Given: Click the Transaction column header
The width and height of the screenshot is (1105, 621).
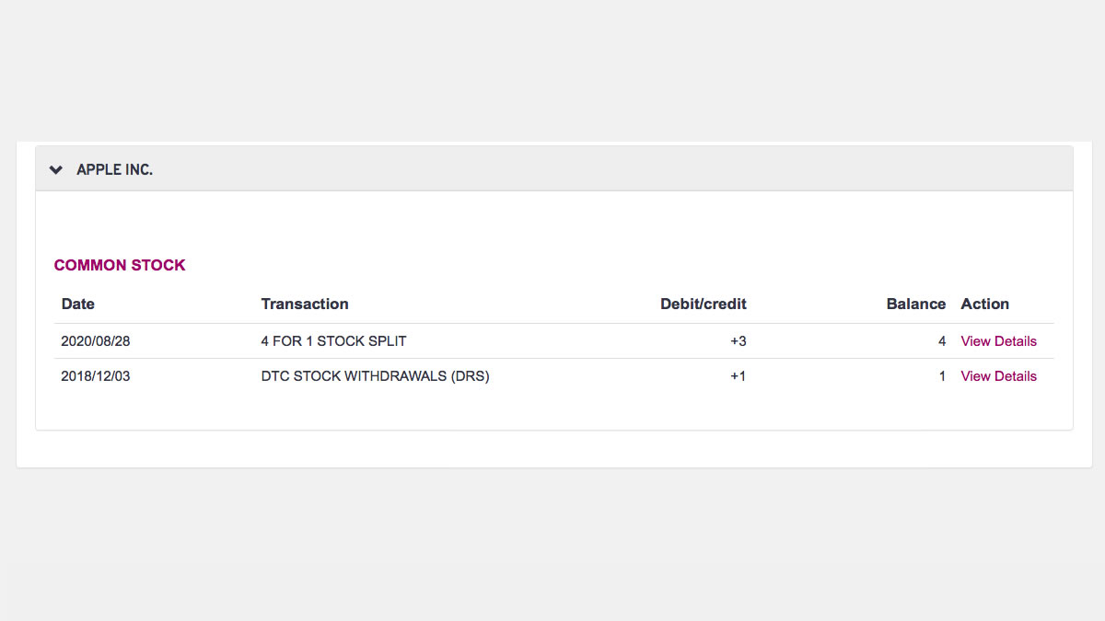Looking at the screenshot, I should click(x=305, y=304).
